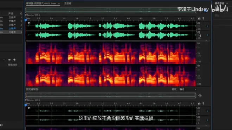Toggle the L channel in preview editor

point(207,111)
